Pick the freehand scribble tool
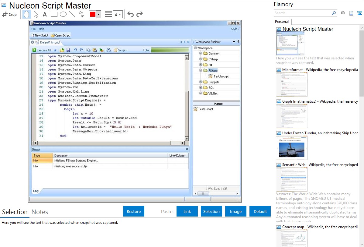Image resolution: width=364 pixels, height=247 pixels. coord(81,14)
